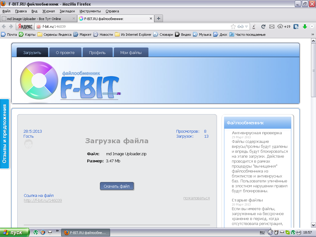Open the Яндекс home button in toolbar
Image resolution: width=316 pixels, height=237 pixels.
pyautogui.click(x=25, y=27)
